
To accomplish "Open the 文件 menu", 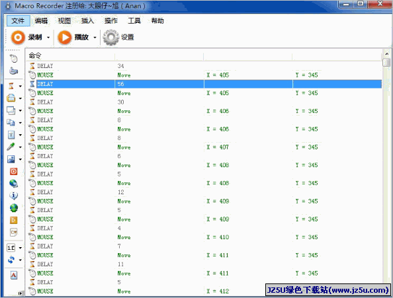I will (x=18, y=20).
